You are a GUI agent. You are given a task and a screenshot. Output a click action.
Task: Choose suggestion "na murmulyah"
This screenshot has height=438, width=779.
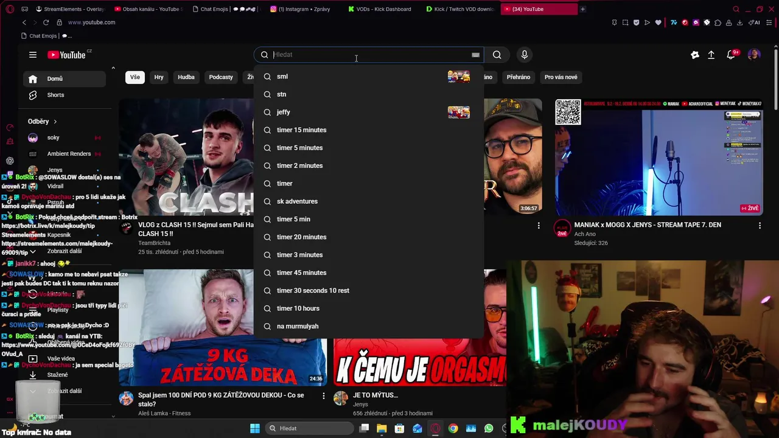tap(369, 326)
